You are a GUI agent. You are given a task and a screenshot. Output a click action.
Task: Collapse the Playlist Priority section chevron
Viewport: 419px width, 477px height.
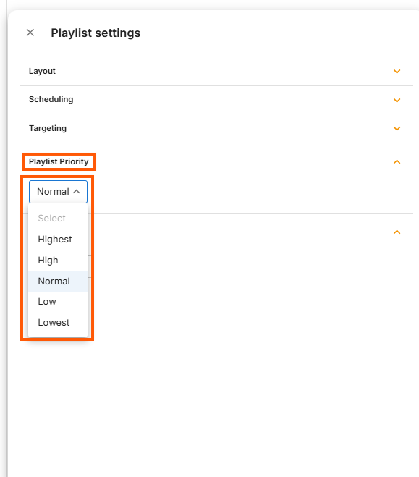coord(397,162)
